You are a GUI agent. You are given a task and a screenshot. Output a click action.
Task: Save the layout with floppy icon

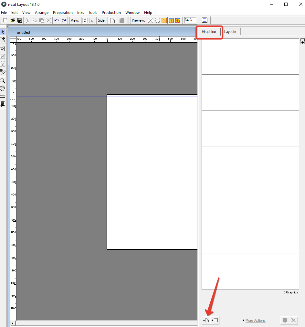click(20, 20)
